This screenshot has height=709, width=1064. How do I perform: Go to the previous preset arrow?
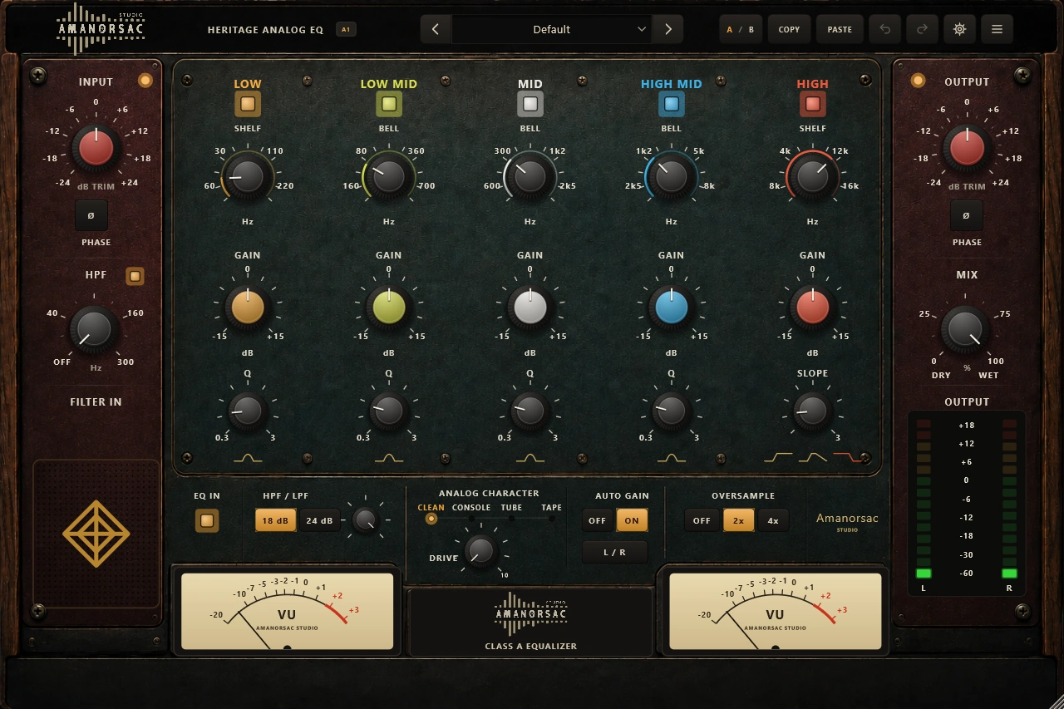[436, 29]
